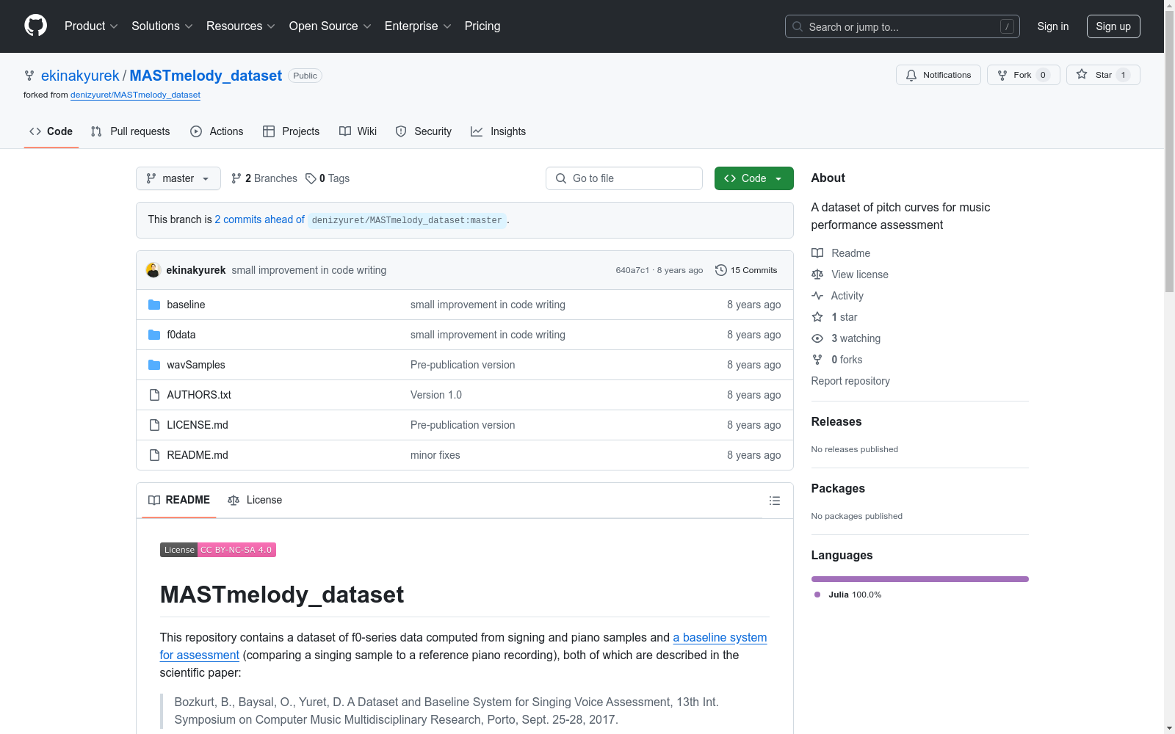Click the commit history clock icon

point(721,270)
